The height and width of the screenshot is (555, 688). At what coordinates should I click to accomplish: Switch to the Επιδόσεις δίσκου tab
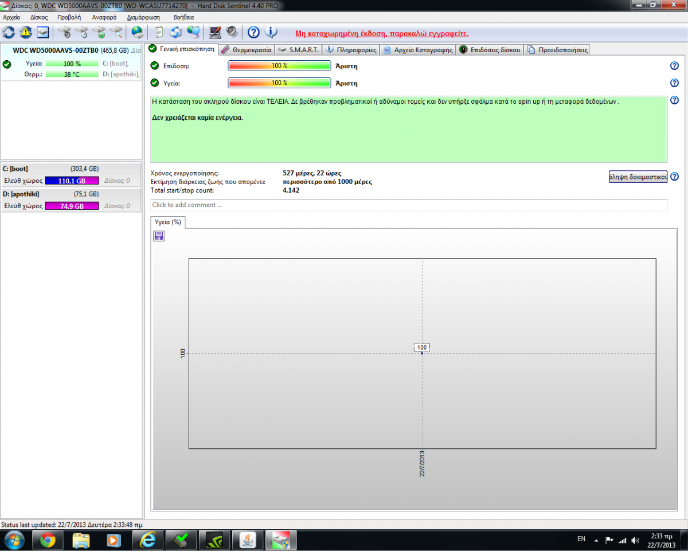490,50
